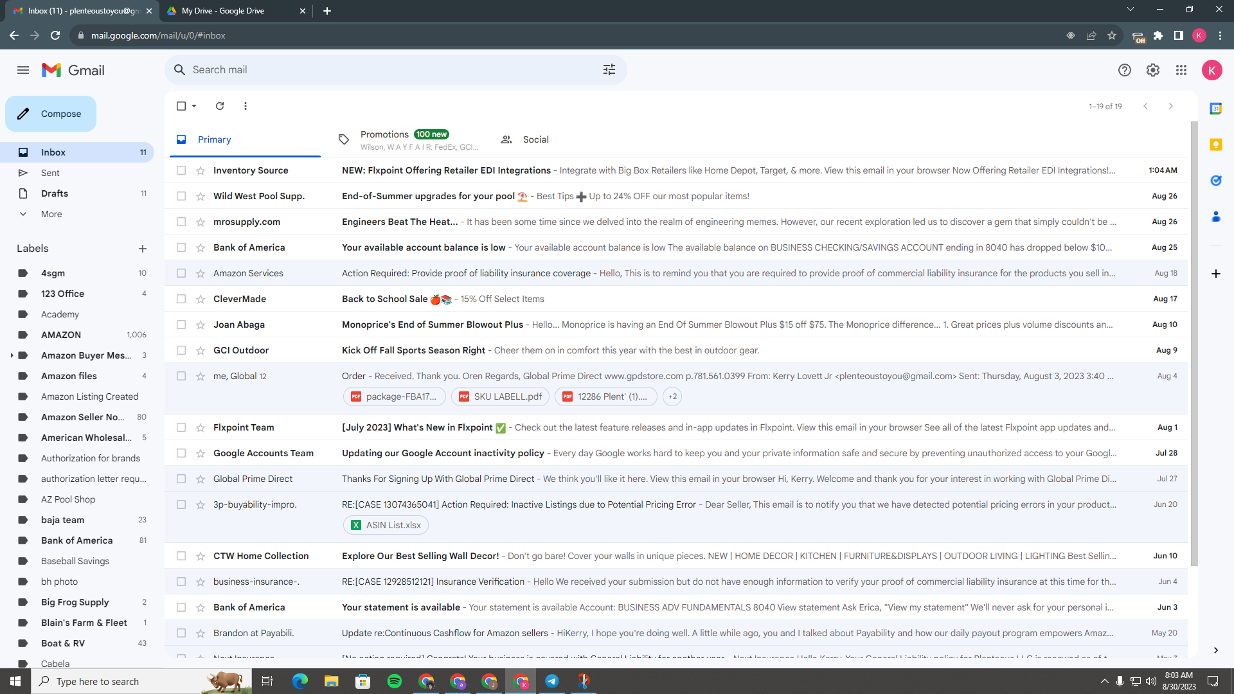Click the browser address bar
Viewport: 1234px width, 694px height.
tap(566, 35)
